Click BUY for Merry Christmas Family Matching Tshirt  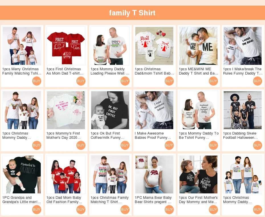(36, 81)
